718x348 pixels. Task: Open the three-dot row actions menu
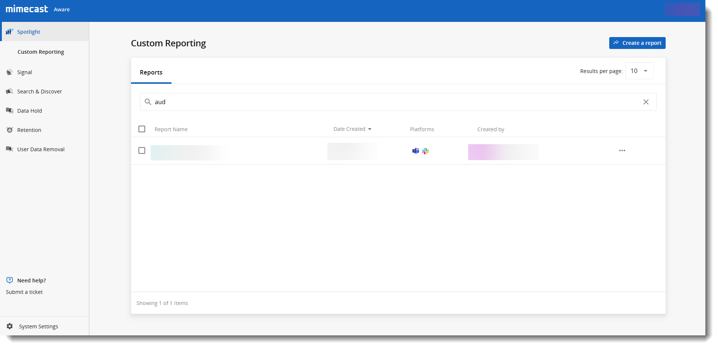[622, 150]
